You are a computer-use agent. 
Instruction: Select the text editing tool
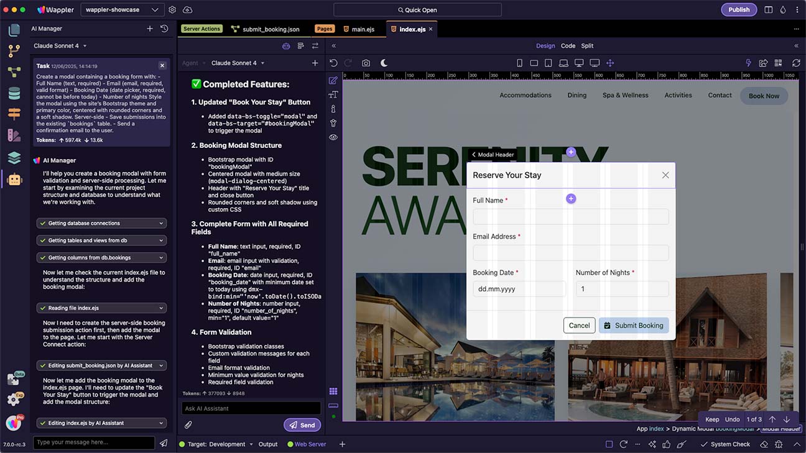click(x=333, y=94)
